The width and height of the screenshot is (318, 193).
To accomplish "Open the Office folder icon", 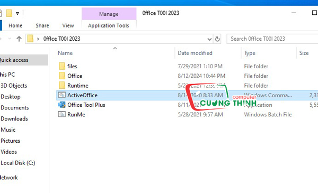I will tap(62, 76).
